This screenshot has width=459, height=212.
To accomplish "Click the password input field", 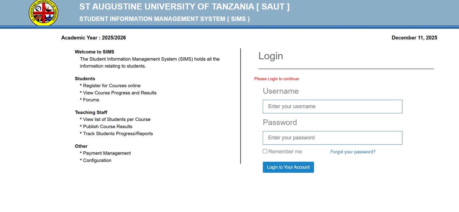I will click(x=332, y=138).
